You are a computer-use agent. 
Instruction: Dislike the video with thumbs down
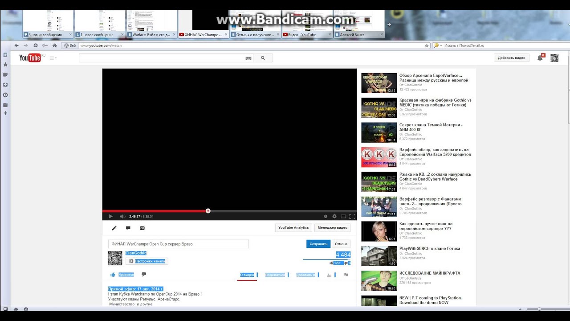pyautogui.click(x=144, y=274)
